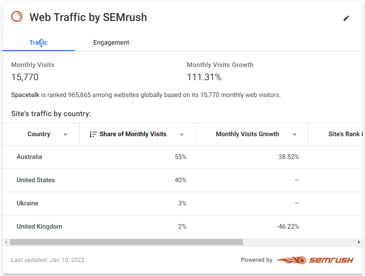Viewport: 365px width, 276px height.
Task: Click the Ukraine table row
Action: click(x=27, y=204)
